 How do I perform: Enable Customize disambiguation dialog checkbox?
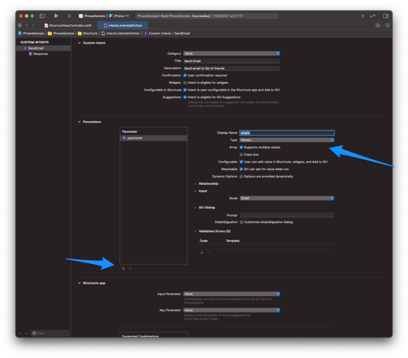point(241,222)
